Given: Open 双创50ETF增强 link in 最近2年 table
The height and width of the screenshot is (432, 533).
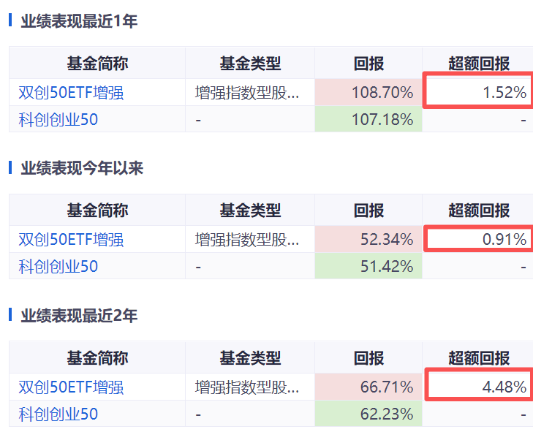Looking at the screenshot, I should pos(71,387).
